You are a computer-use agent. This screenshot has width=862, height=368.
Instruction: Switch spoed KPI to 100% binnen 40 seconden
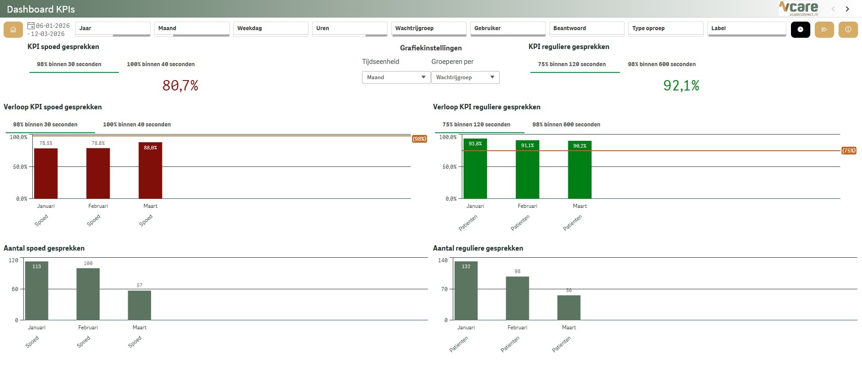[x=161, y=64]
